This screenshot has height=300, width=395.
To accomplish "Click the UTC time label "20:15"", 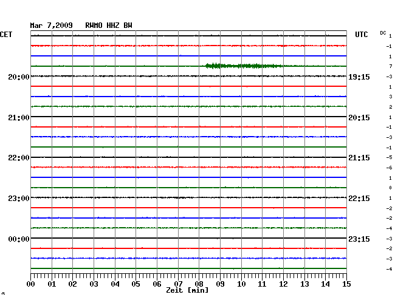I will coord(359,118).
